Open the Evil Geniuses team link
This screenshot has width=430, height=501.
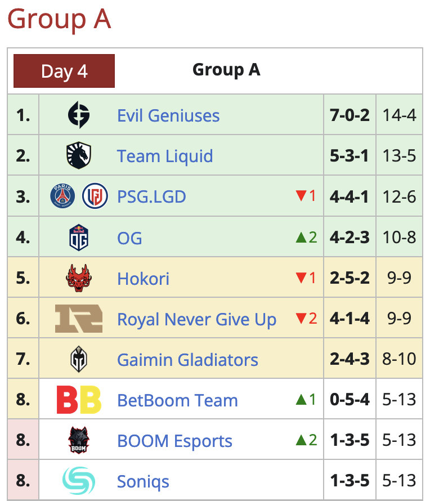coord(168,116)
